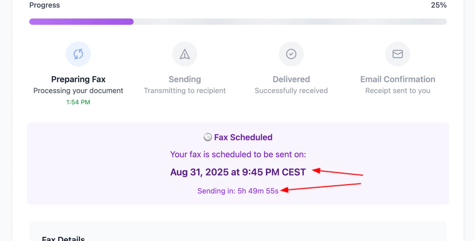Click the unfilled gray part of the progress bar
The image size is (475, 241).
(x=290, y=22)
